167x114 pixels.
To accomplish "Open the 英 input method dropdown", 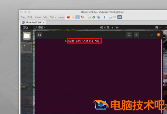I will tap(158, 28).
